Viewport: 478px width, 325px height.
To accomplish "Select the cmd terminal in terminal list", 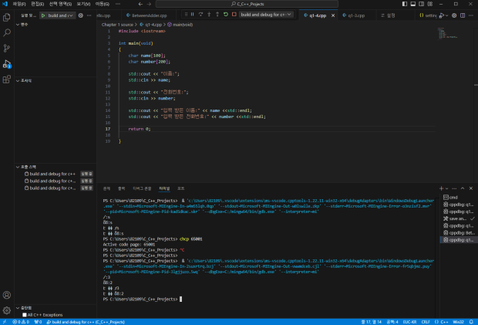I will [459, 197].
